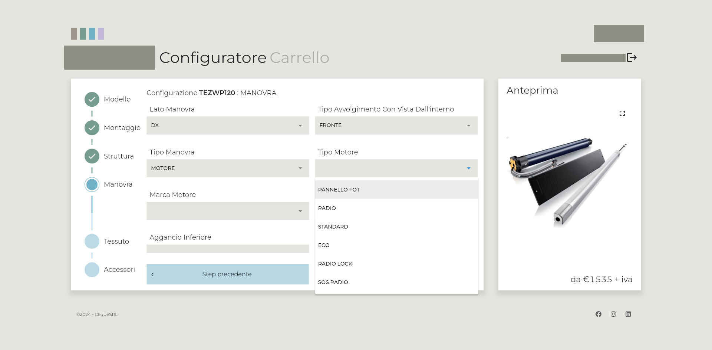Open the LinkedIn icon in footer

[x=628, y=314]
